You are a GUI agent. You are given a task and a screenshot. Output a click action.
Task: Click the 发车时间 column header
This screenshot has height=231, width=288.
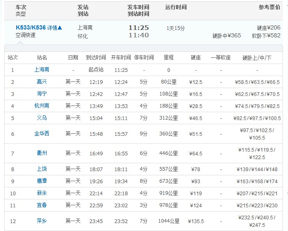[138, 7]
